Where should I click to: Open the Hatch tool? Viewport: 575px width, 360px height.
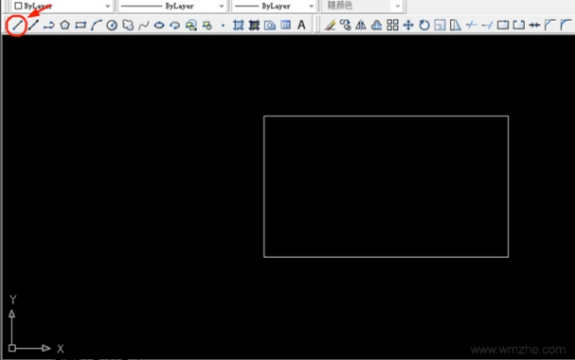pos(239,26)
